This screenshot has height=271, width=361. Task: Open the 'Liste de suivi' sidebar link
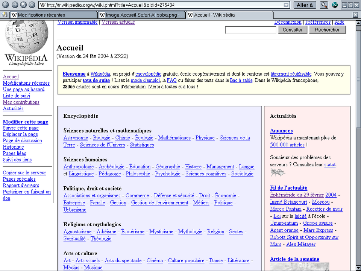(16, 96)
